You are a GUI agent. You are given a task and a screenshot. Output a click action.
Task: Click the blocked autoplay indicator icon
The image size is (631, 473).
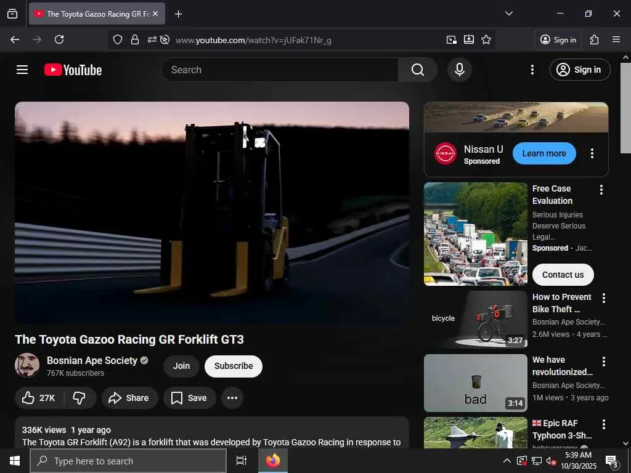pyautogui.click(x=165, y=39)
